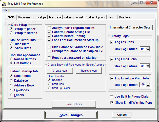Toggle Show Email Warning Popup checkbox
Screen dimensions: 159x122
coord(112,103)
